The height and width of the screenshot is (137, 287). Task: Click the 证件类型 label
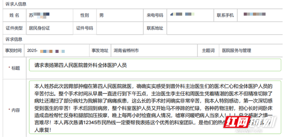click(x=14, y=28)
